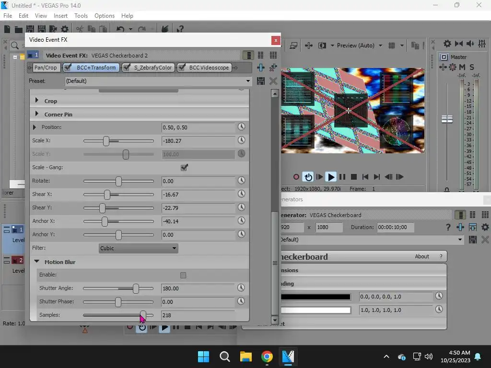The height and width of the screenshot is (368, 491).
Task: Toggle S_ZebrafyColor plug-in checkbox
Action: (127, 67)
